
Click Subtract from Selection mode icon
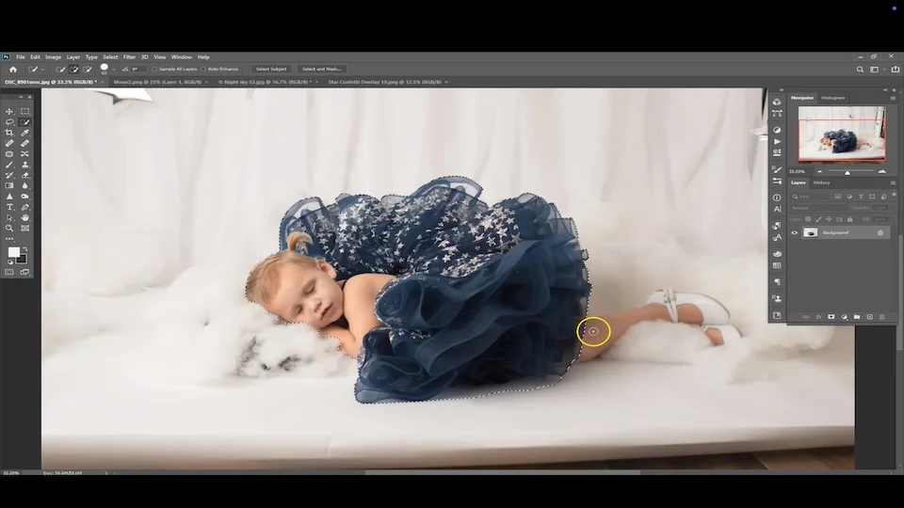(x=87, y=69)
